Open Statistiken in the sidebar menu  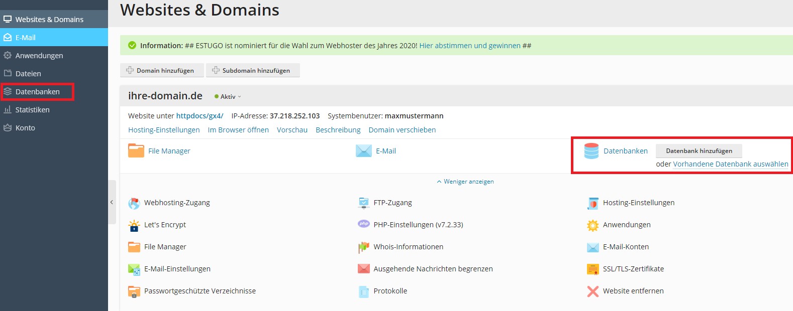click(32, 110)
